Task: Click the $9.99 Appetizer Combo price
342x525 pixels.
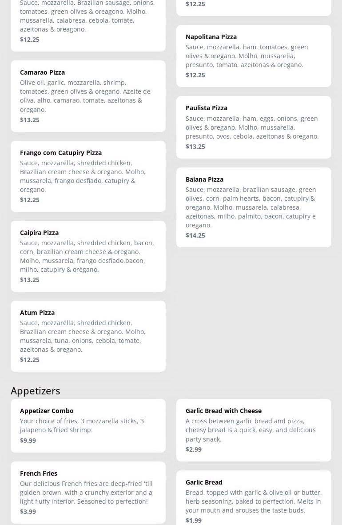Action: (28, 441)
